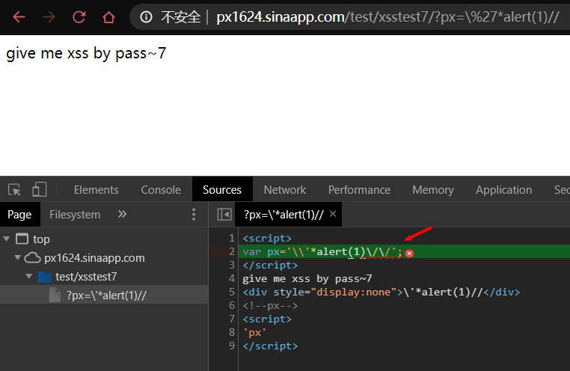Click the URL address bar

pyautogui.click(x=374, y=17)
